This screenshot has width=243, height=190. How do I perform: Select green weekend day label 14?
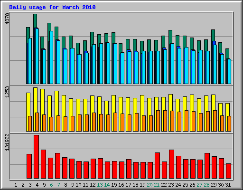[107, 185]
